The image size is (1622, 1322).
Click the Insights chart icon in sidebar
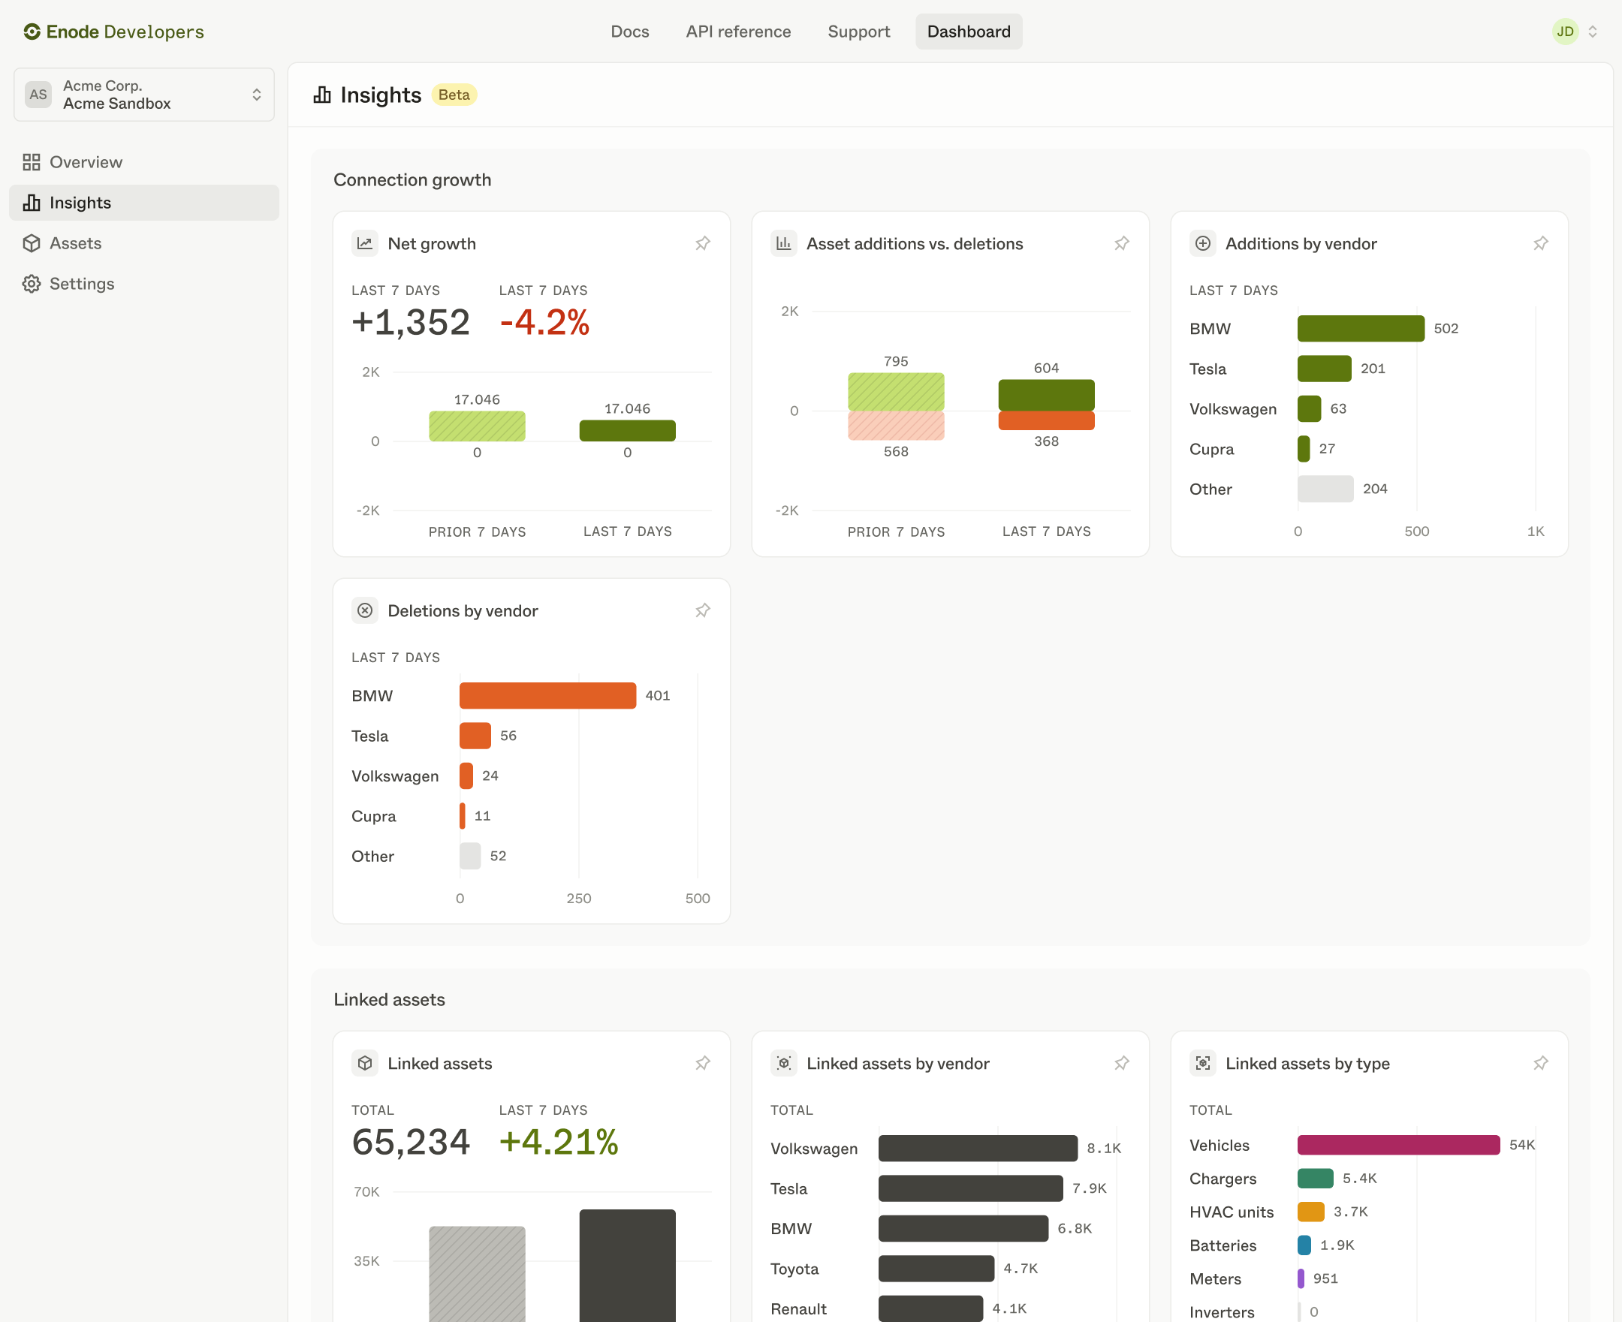pos(32,203)
